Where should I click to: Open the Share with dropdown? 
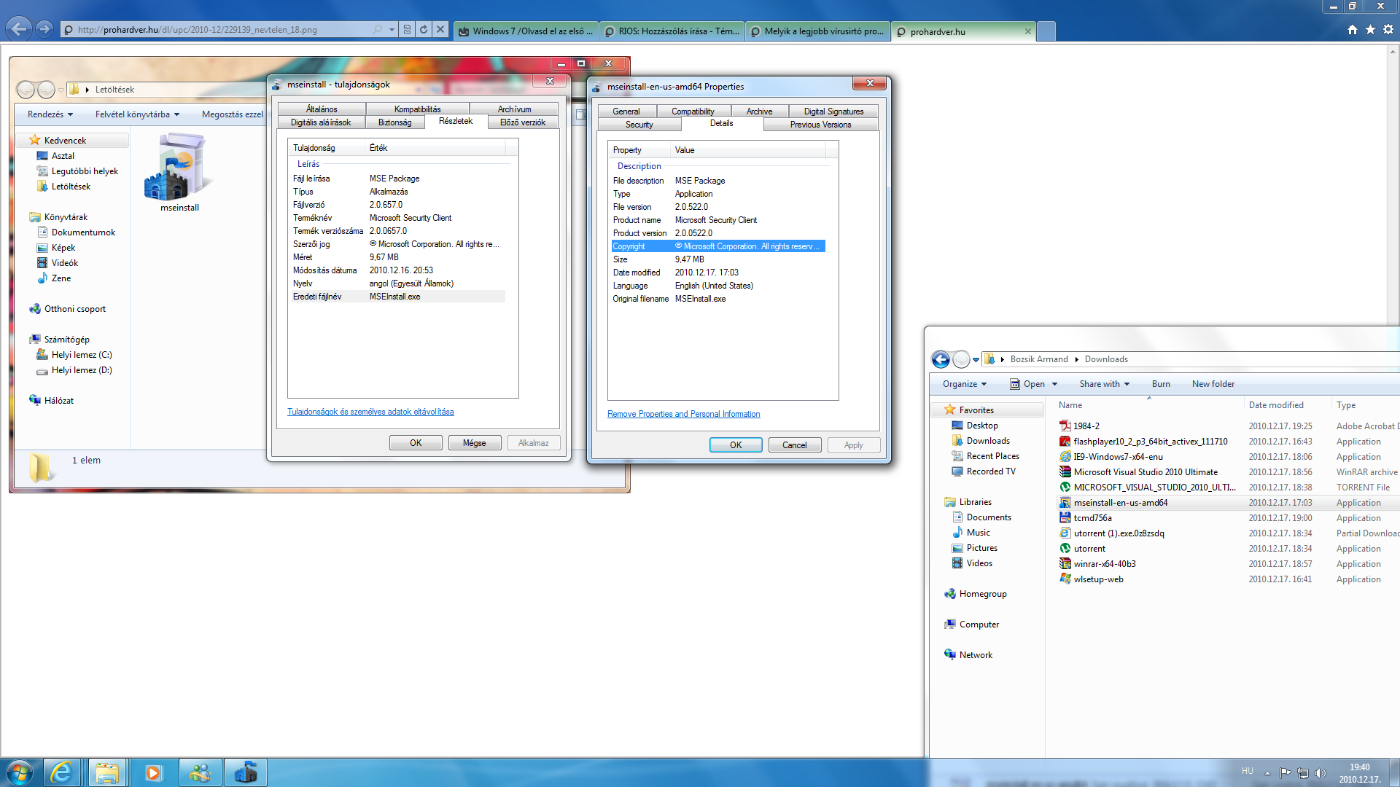1105,384
